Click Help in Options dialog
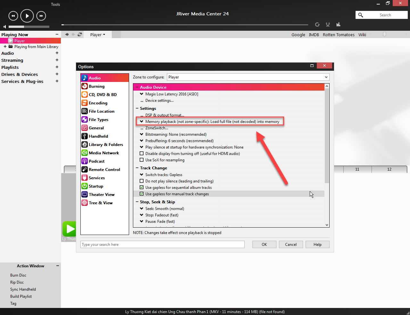 (317, 245)
